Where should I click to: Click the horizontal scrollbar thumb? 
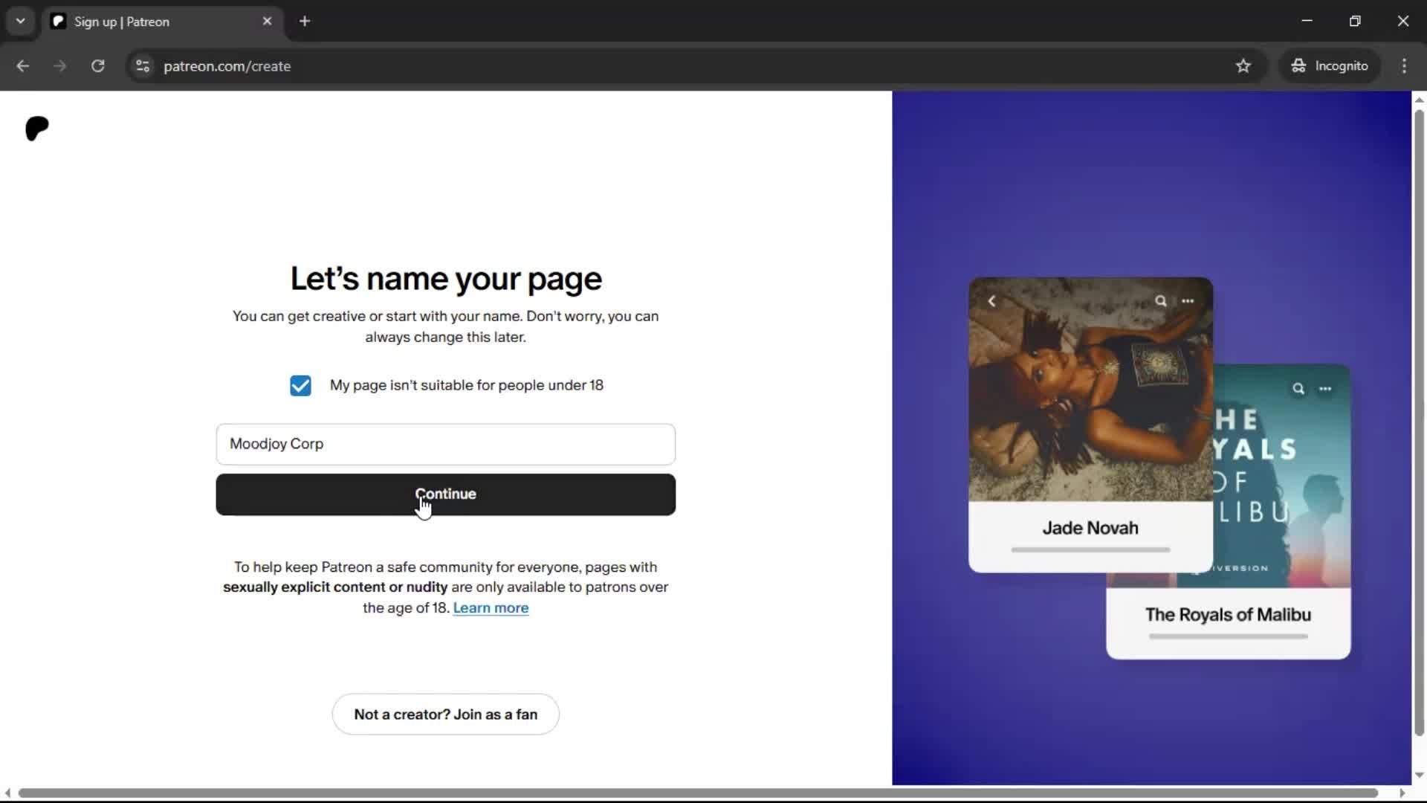click(698, 793)
